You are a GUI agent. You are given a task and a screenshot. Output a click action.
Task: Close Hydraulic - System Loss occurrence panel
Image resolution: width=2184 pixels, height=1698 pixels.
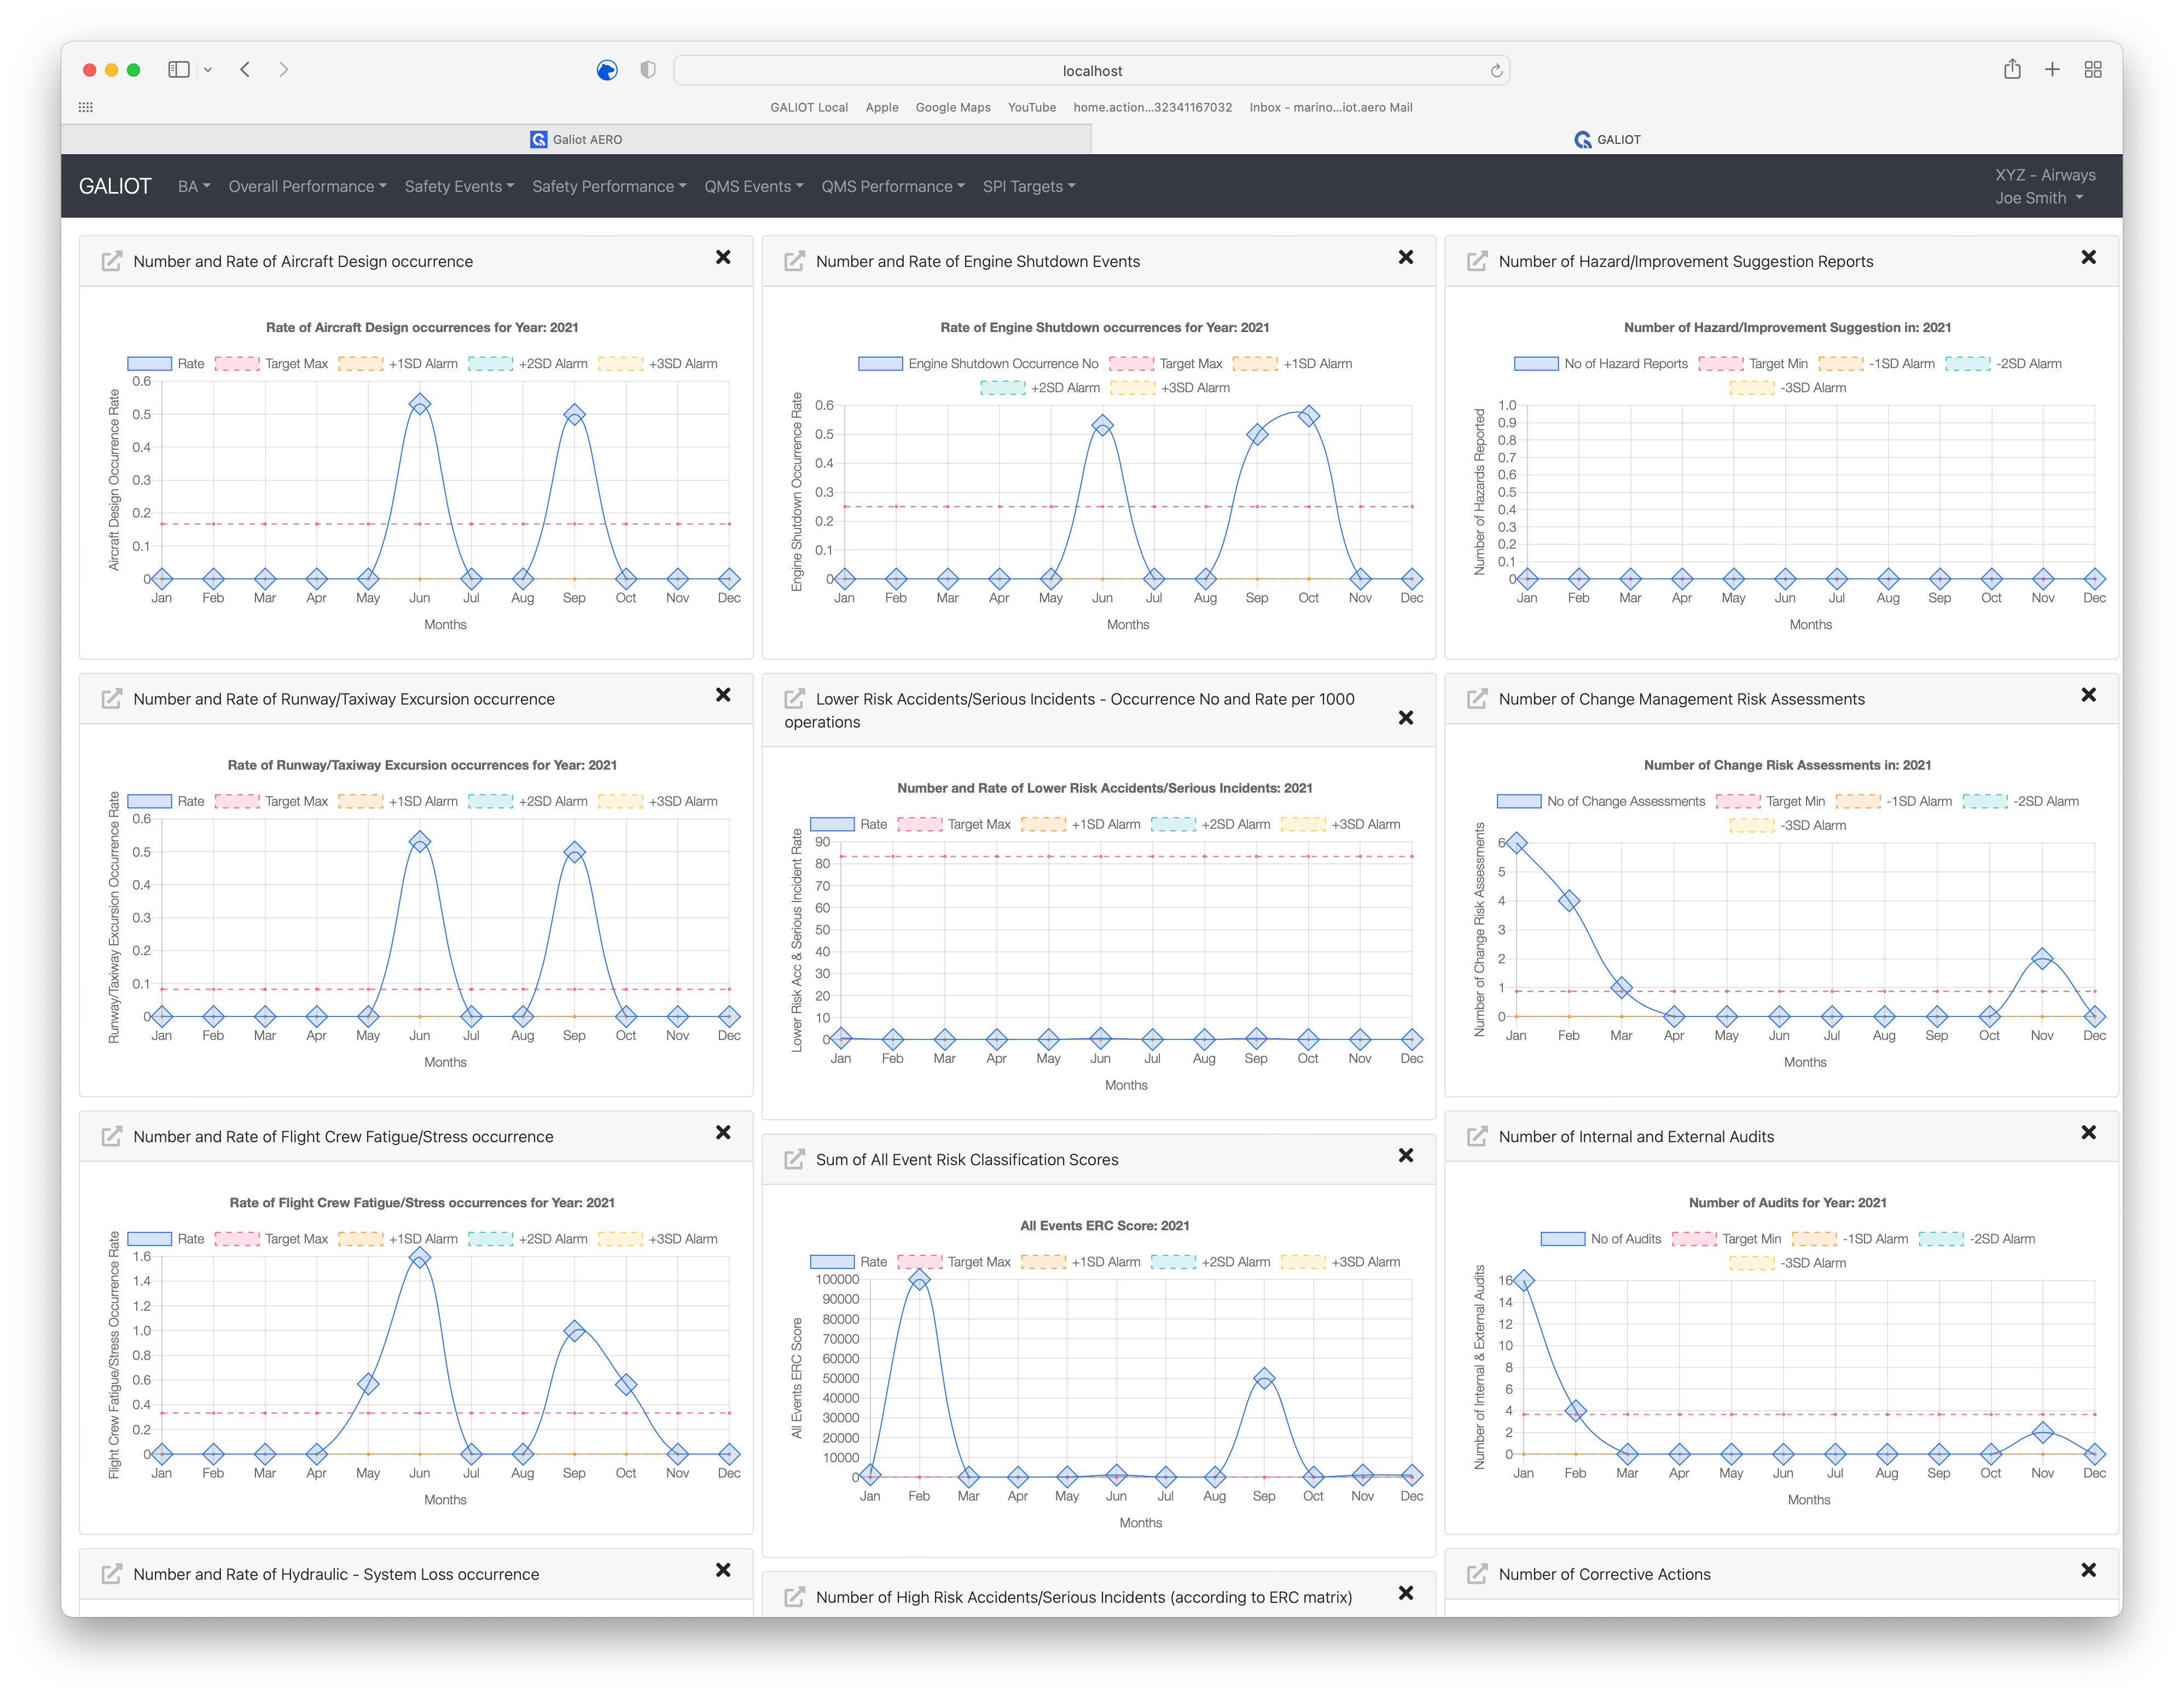[x=723, y=1571]
